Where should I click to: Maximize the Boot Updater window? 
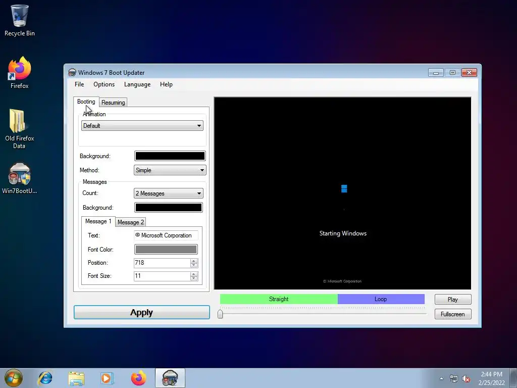click(x=452, y=72)
